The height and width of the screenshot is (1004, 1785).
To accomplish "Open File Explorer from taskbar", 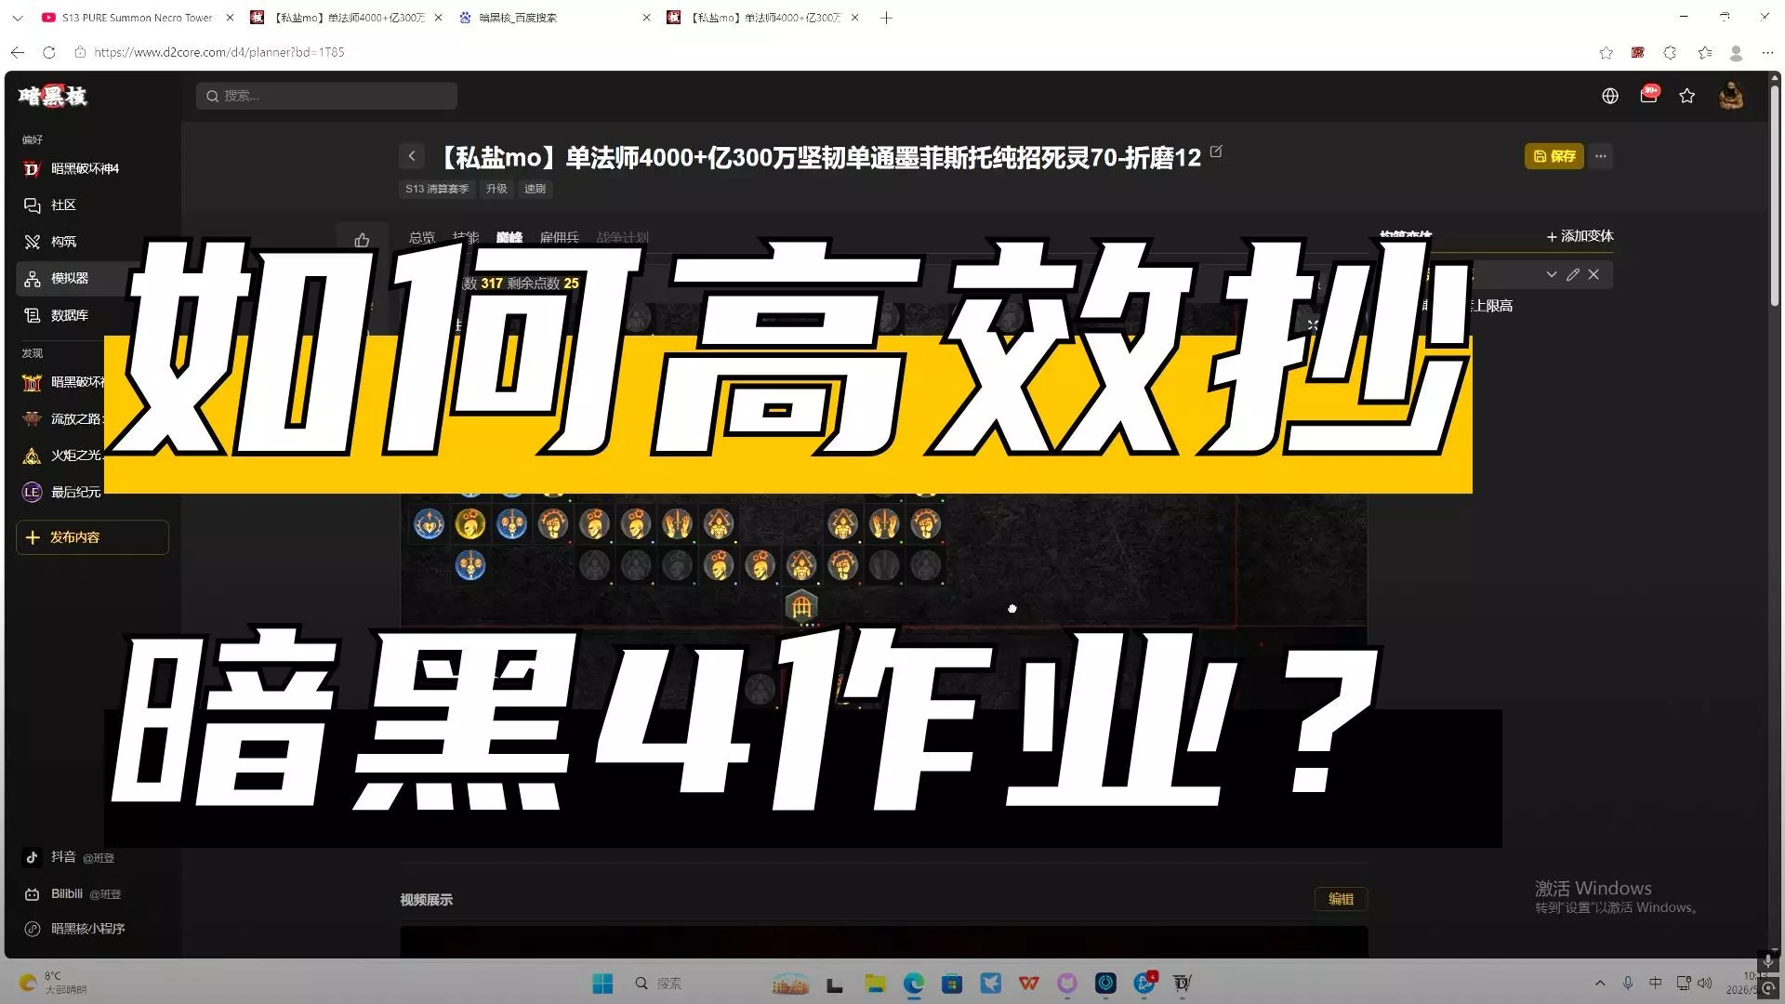I will [x=875, y=984].
